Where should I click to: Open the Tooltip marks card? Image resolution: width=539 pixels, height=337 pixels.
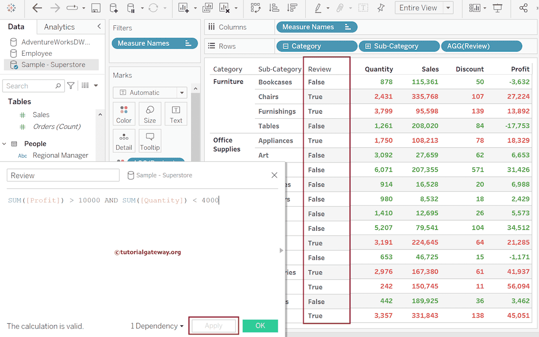(x=150, y=140)
